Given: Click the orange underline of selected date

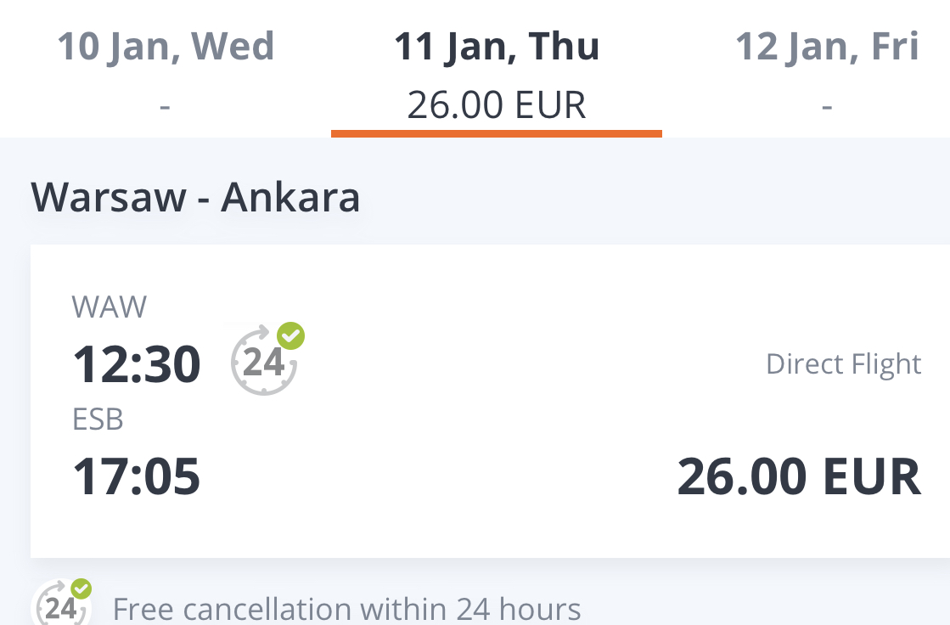Looking at the screenshot, I should tap(496, 134).
